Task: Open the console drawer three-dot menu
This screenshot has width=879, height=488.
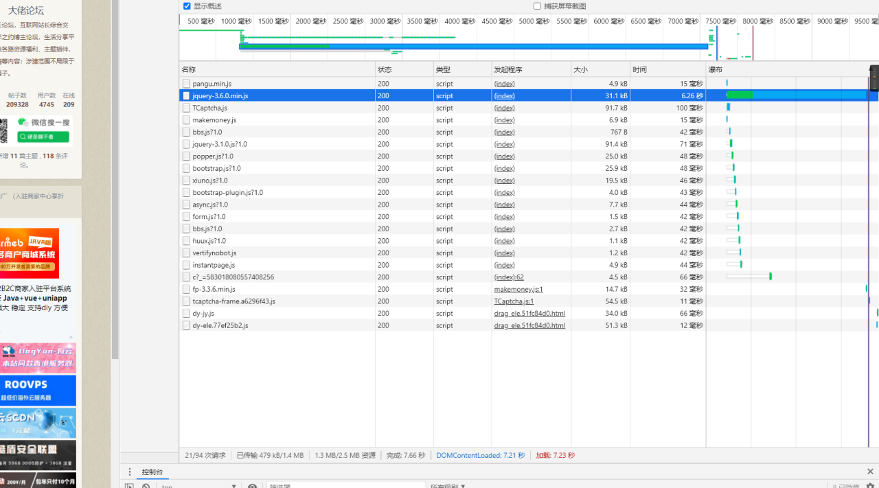Action: (x=130, y=472)
